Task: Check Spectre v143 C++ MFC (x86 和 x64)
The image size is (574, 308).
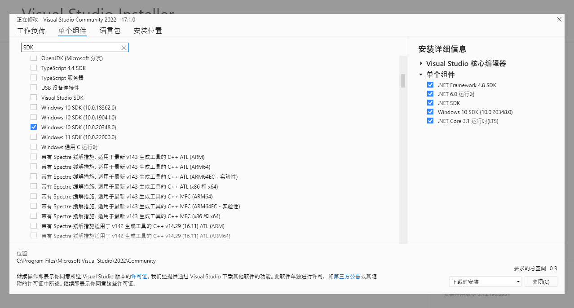Action: [34, 216]
